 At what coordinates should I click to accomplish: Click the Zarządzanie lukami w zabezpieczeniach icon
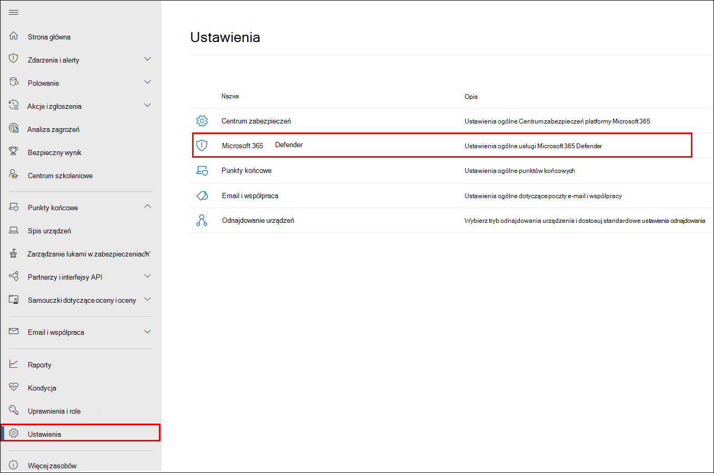pos(14,253)
